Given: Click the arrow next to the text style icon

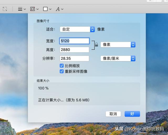Looking at the screenshot, I should (62, 9).
